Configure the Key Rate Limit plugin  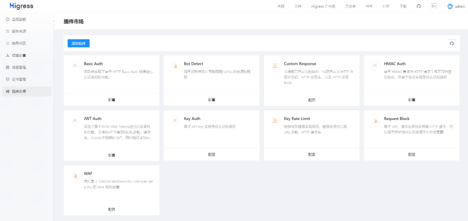click(x=312, y=155)
